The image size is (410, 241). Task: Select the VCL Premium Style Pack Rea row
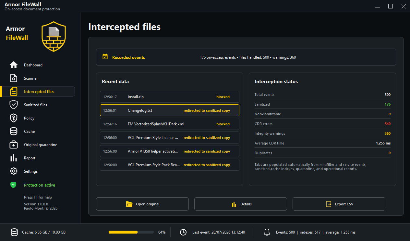coord(170,165)
